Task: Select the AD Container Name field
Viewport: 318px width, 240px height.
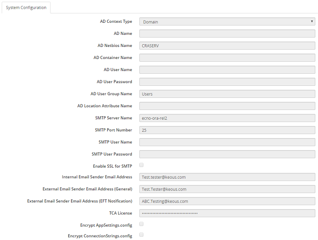Action: click(227, 58)
